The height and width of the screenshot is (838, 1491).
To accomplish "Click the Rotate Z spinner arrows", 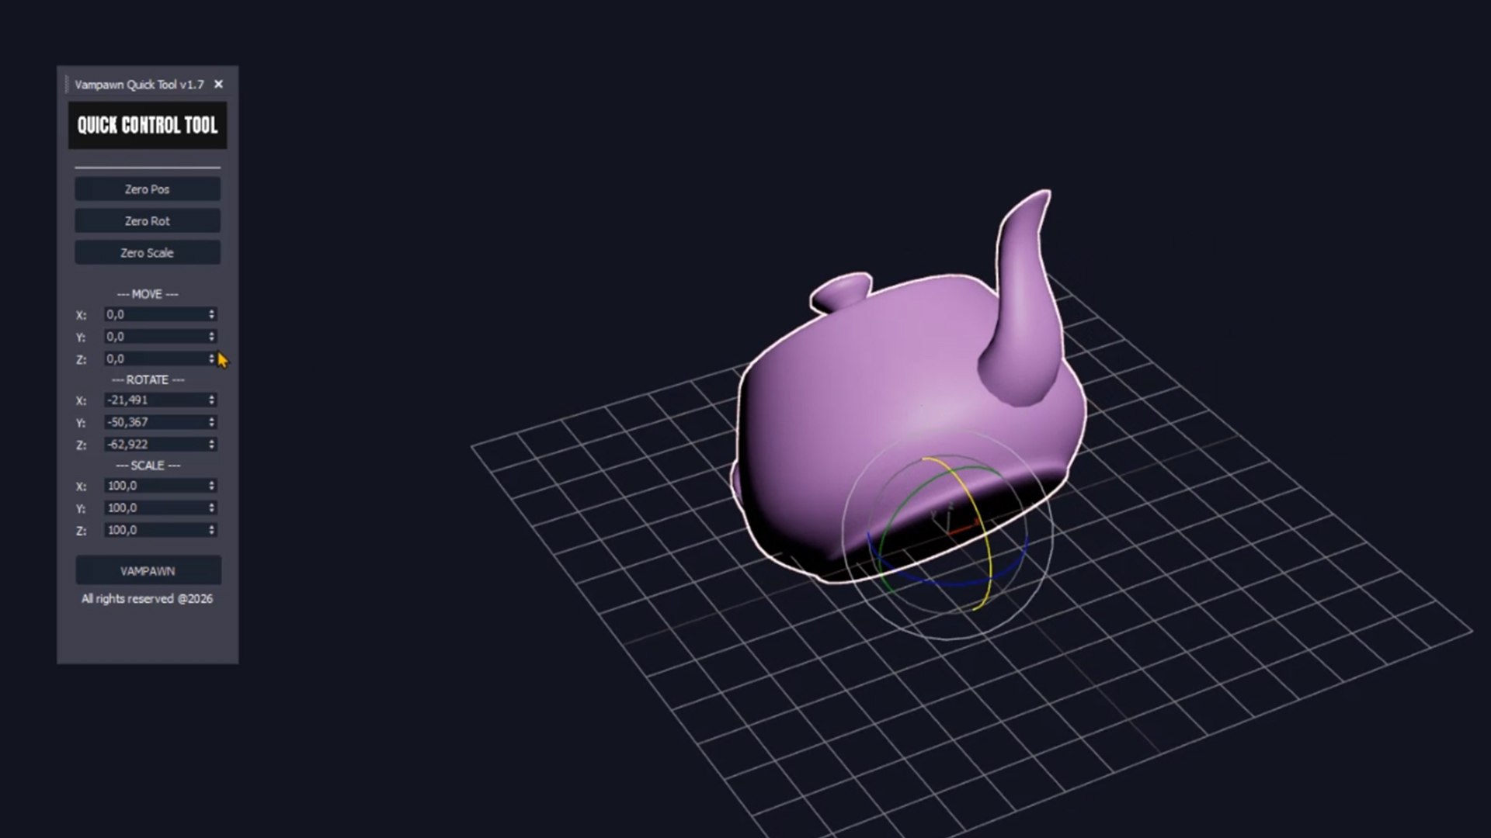I will pyautogui.click(x=211, y=445).
